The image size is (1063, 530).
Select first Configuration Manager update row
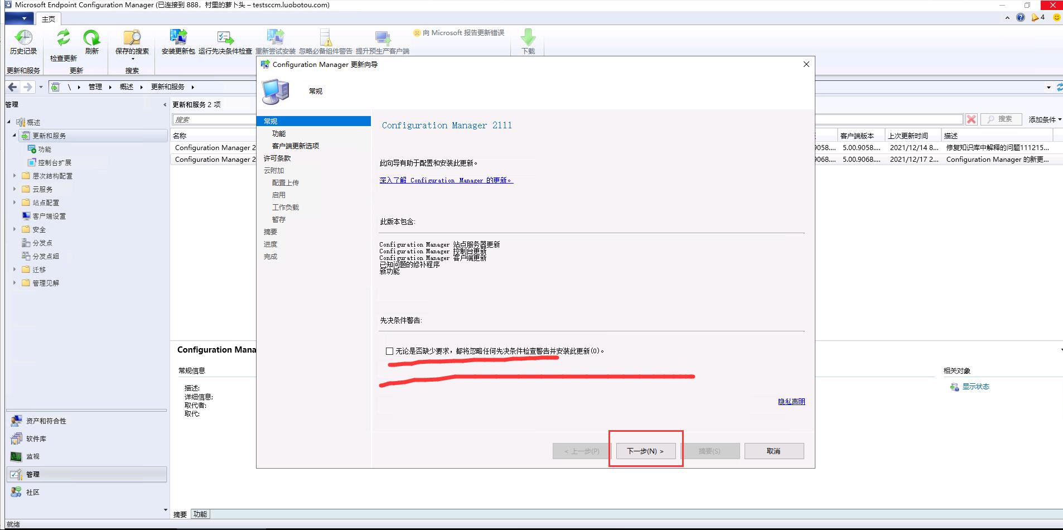pos(215,148)
